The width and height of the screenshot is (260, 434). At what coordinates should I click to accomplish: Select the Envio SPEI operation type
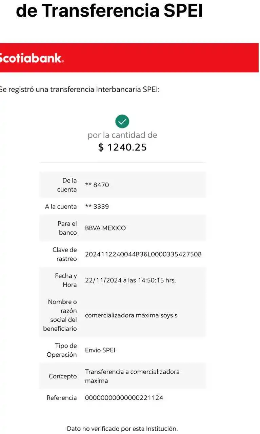coord(100,350)
